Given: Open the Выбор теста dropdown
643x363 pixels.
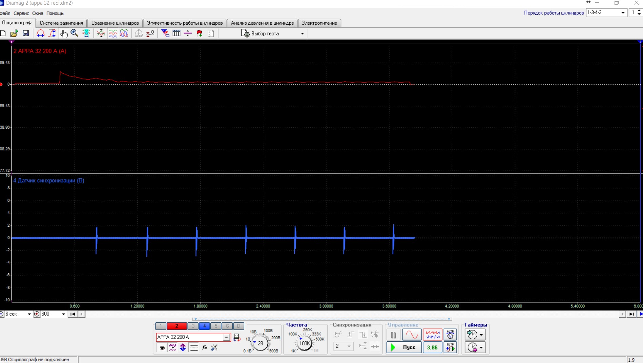Looking at the screenshot, I should point(273,33).
